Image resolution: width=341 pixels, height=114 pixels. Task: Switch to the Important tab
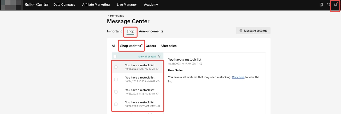coord(114,31)
